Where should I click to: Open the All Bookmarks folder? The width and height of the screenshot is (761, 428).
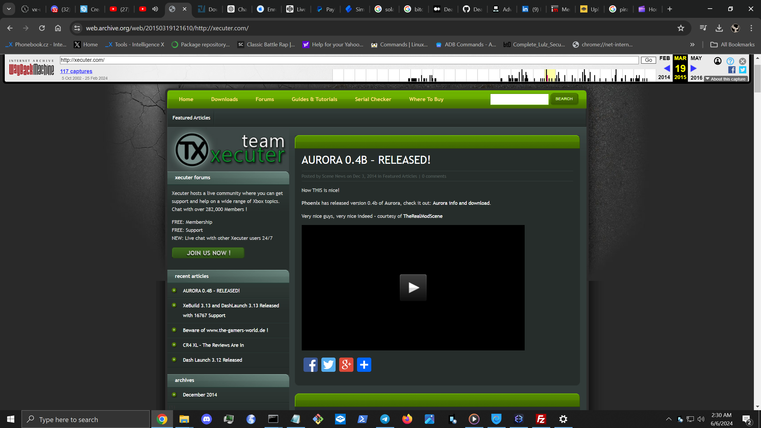[x=732, y=45]
